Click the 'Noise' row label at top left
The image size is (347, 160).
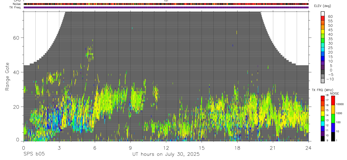(x=17, y=4)
